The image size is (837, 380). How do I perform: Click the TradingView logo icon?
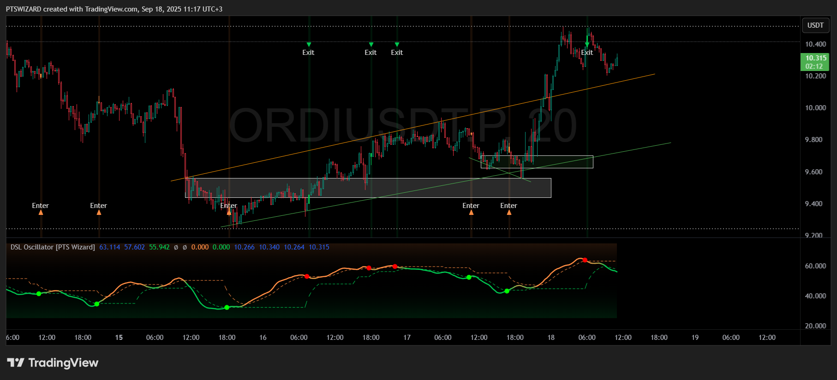click(16, 362)
